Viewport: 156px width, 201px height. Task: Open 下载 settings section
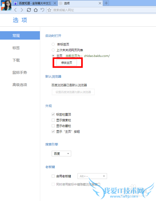pyautogui.click(x=16, y=60)
